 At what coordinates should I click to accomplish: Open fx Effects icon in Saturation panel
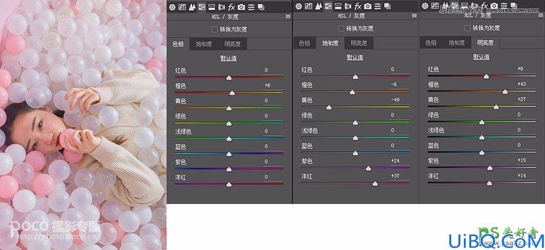[x=358, y=6]
